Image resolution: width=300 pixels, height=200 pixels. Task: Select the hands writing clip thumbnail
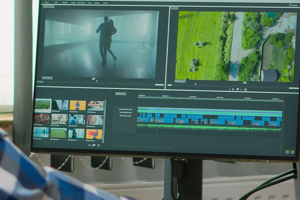tap(96, 106)
